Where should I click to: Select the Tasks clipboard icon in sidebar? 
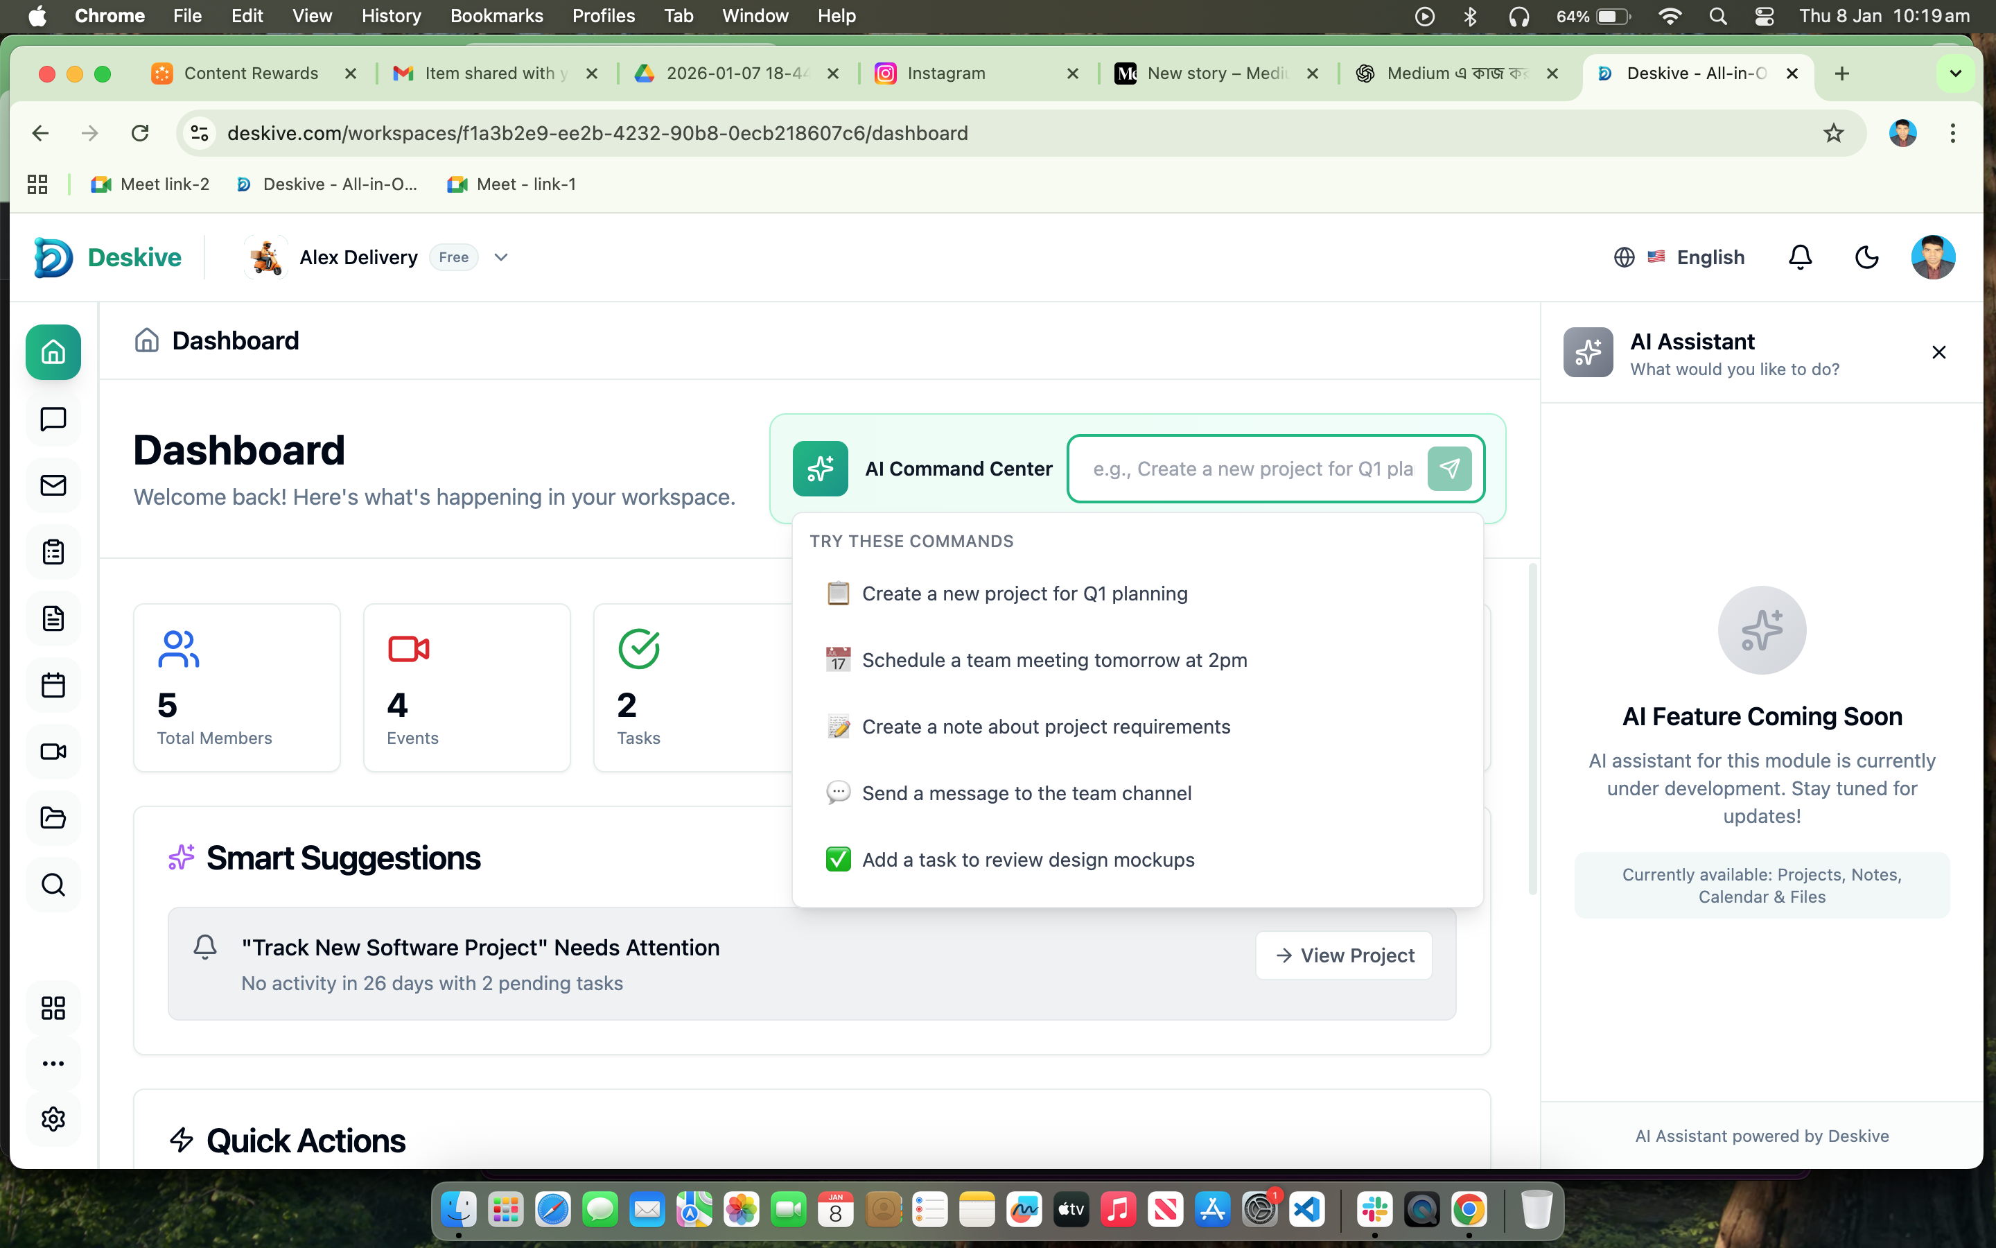[x=53, y=551]
